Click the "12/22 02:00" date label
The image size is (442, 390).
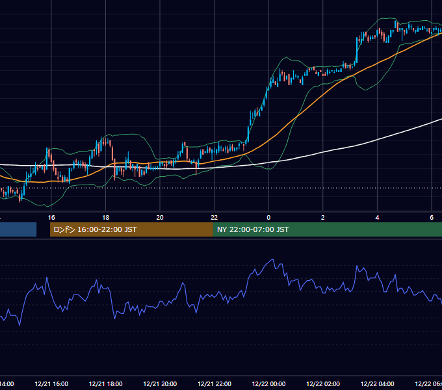click(323, 384)
